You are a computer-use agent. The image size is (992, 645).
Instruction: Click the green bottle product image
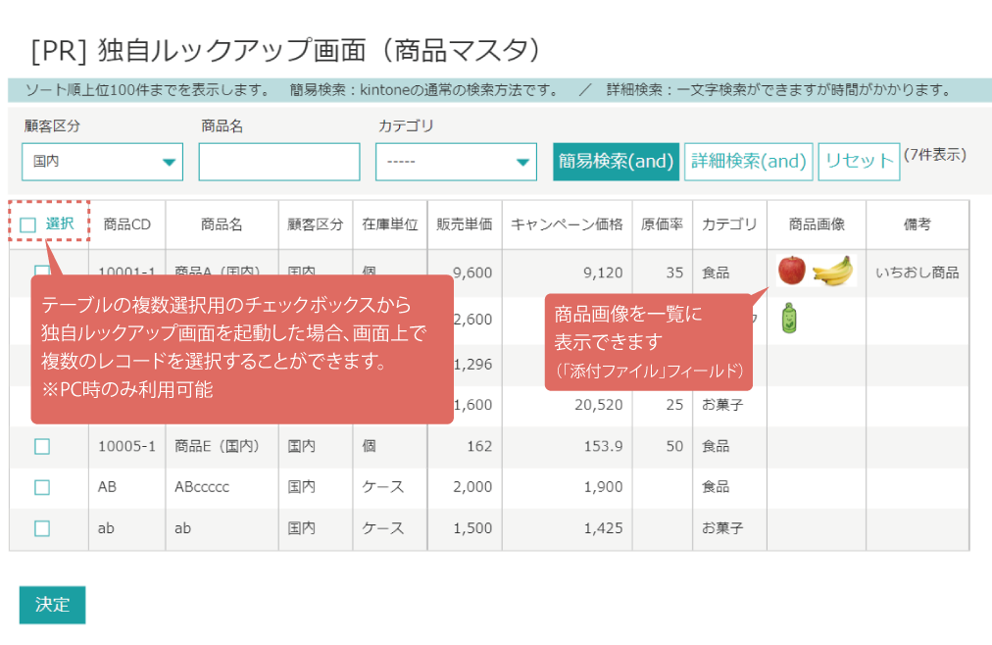(786, 319)
